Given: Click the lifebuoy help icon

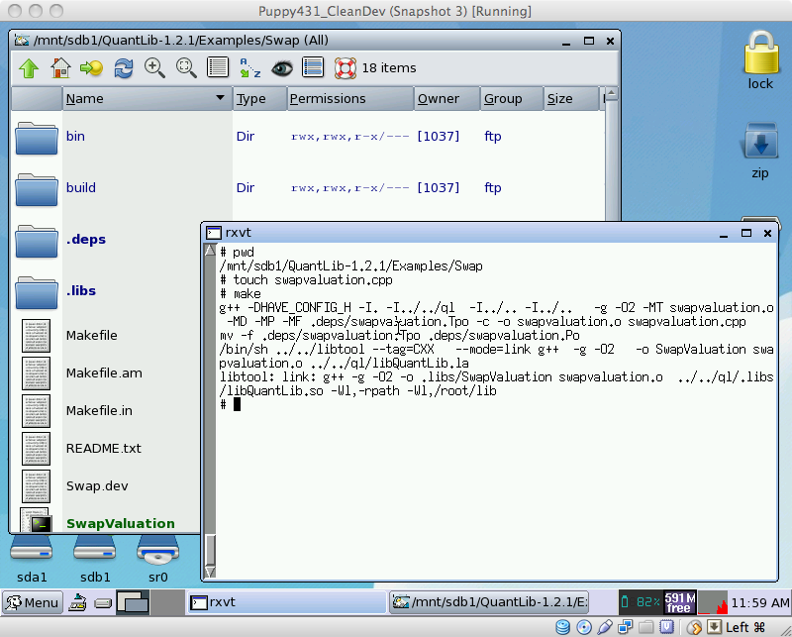Looking at the screenshot, I should pyautogui.click(x=345, y=68).
